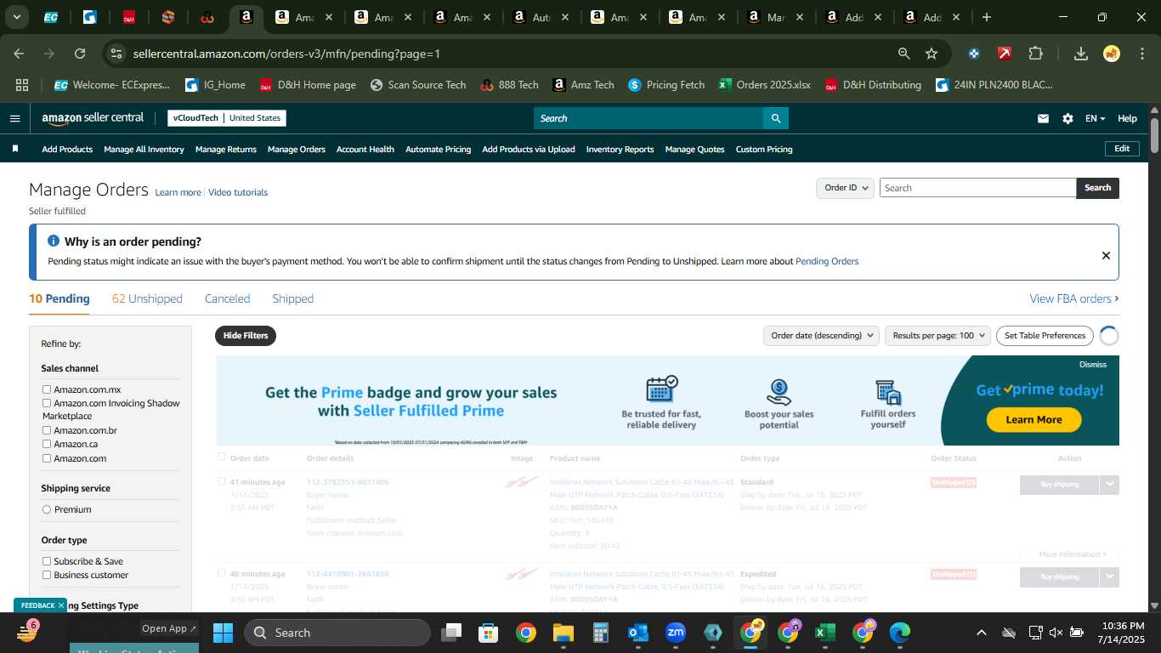This screenshot has width=1161, height=653.
Task: Open Microsoft Edge from the taskbar
Action: point(899,633)
